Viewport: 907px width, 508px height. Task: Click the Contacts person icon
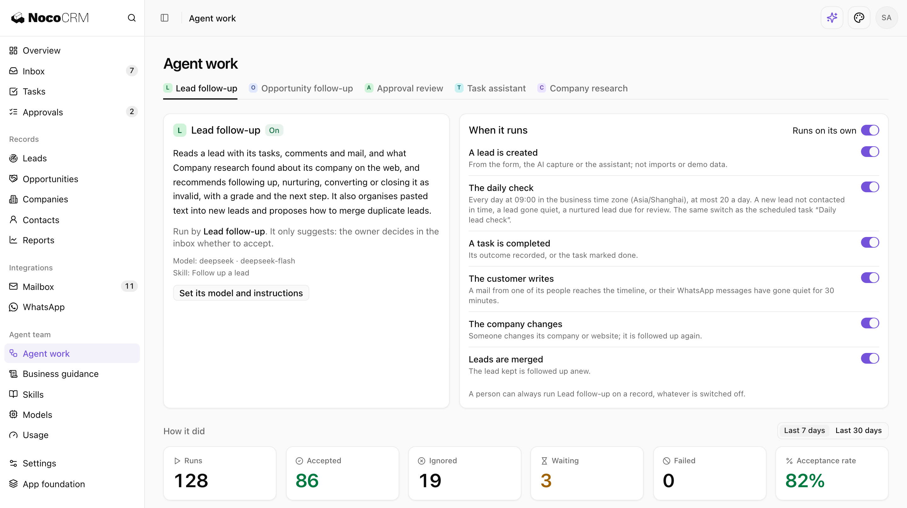[13, 220]
